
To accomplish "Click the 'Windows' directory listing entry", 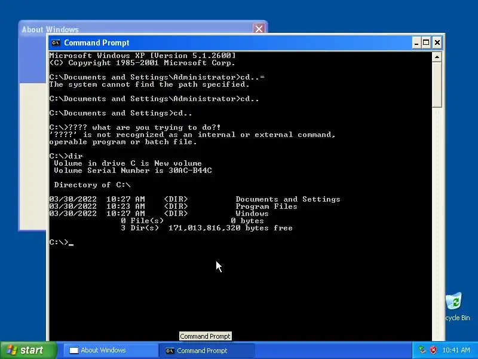I will coord(252,214).
